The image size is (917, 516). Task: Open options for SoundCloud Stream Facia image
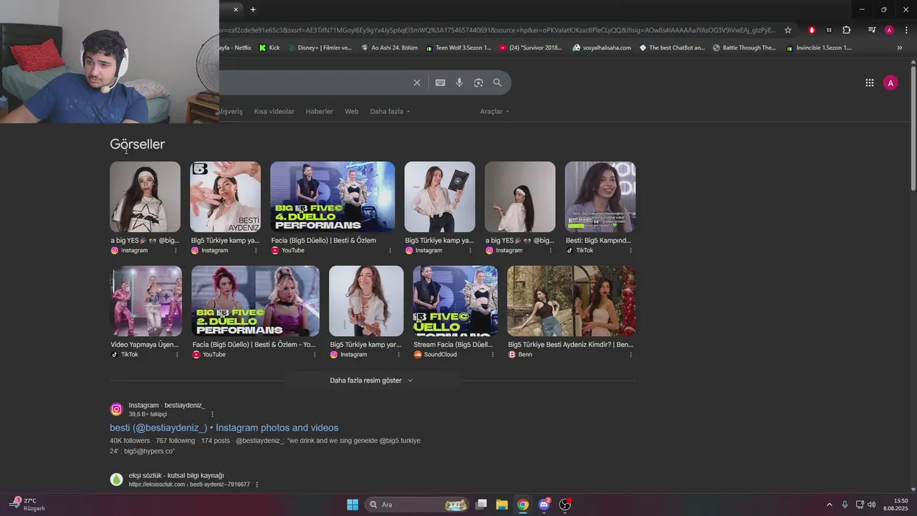click(x=493, y=355)
